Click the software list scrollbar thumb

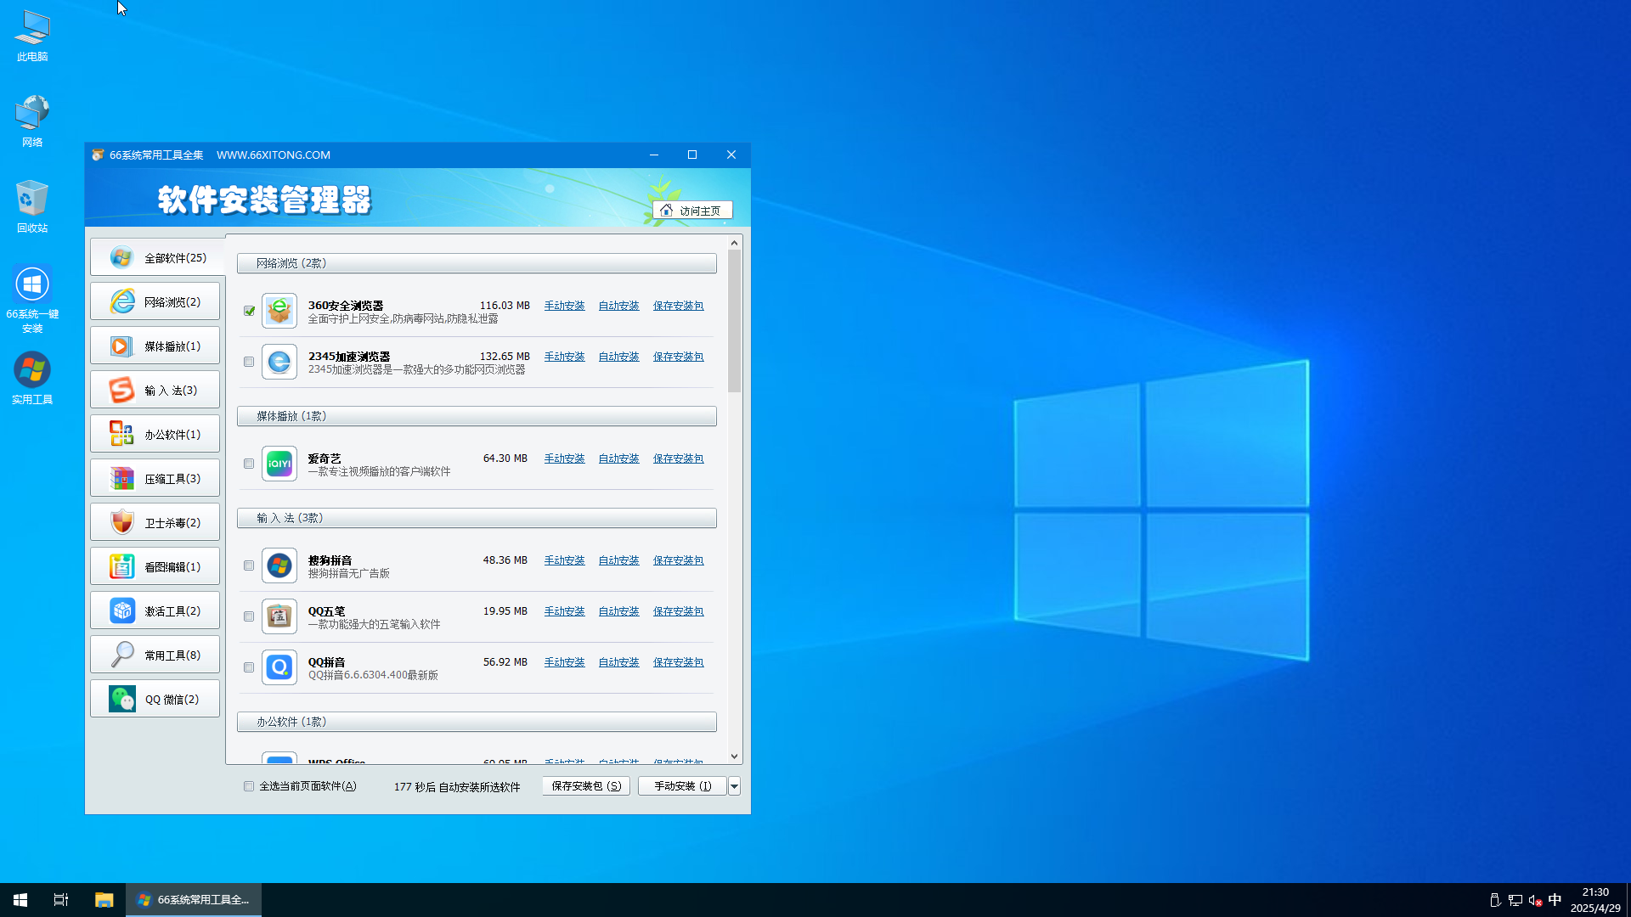coord(734,321)
